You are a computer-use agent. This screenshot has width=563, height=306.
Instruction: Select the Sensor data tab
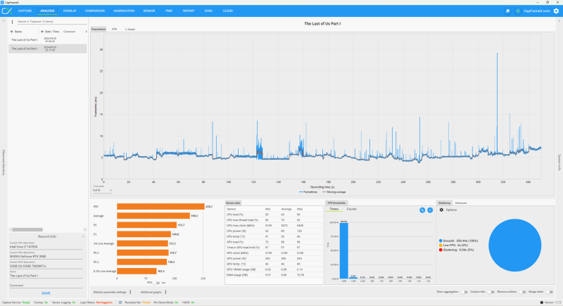pos(233,203)
